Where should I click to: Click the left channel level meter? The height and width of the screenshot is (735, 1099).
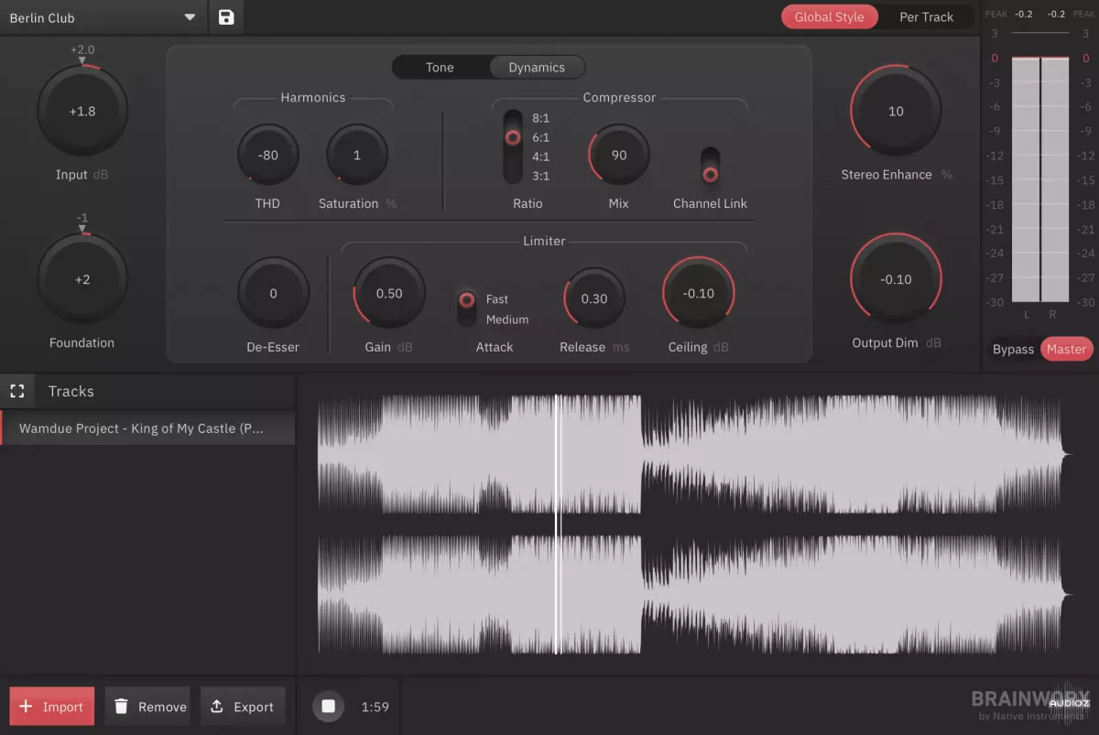coord(1025,179)
